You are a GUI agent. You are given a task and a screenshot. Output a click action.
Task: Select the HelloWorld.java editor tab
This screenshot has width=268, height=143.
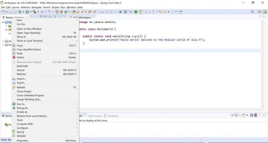pyautogui.click(x=82, y=18)
